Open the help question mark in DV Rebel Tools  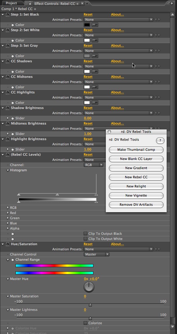(160, 140)
